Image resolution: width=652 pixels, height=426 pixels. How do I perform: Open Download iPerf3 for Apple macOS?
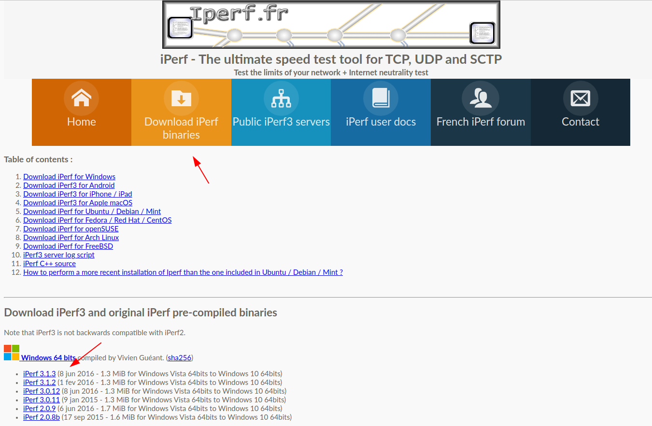pos(77,203)
